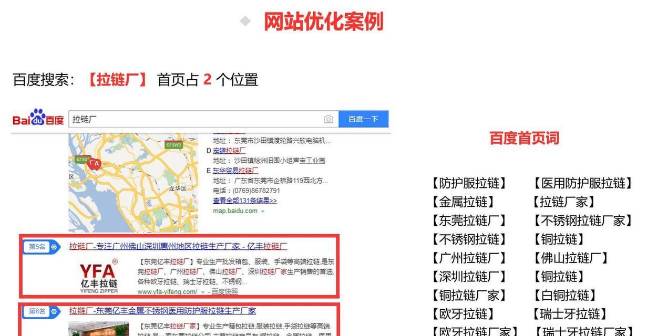Expand the arrow next to www.yfa-yifeng.com
647x336 pixels.
pyautogui.click(x=203, y=292)
